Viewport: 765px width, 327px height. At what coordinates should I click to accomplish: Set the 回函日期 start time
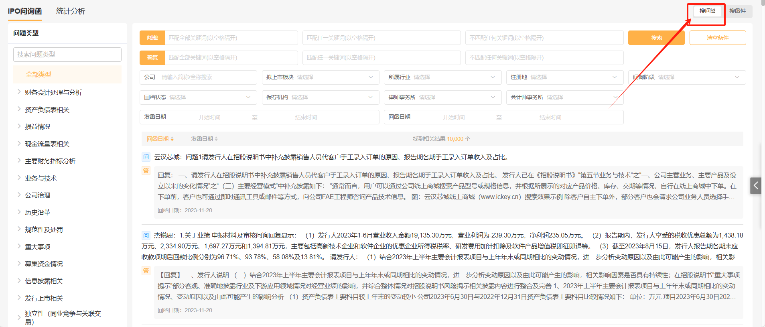click(454, 117)
